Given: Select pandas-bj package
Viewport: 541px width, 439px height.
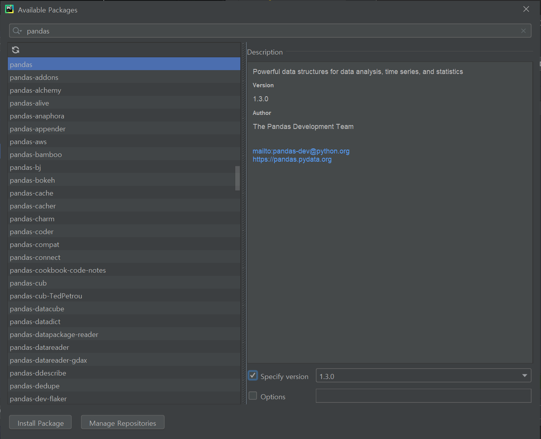Looking at the screenshot, I should pyautogui.click(x=124, y=167).
